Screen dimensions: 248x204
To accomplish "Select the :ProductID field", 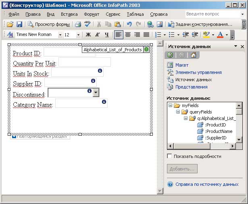I will (215, 125).
